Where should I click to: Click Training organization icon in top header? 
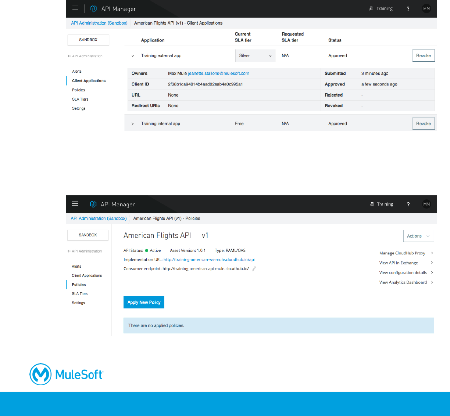pyautogui.click(x=371, y=8)
